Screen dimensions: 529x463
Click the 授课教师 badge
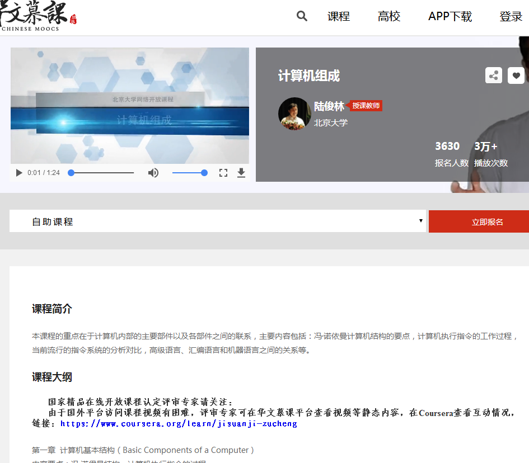pyautogui.click(x=366, y=106)
